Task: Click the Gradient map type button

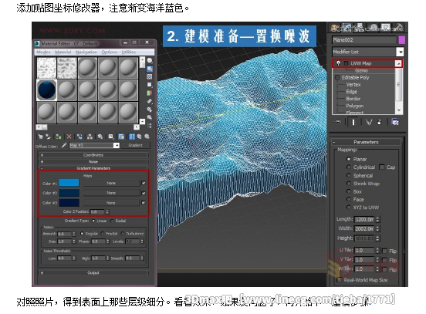Action: coord(135,145)
